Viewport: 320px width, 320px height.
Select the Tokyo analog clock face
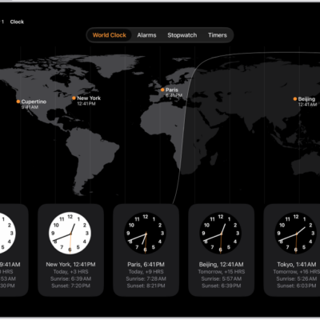(x=296, y=234)
